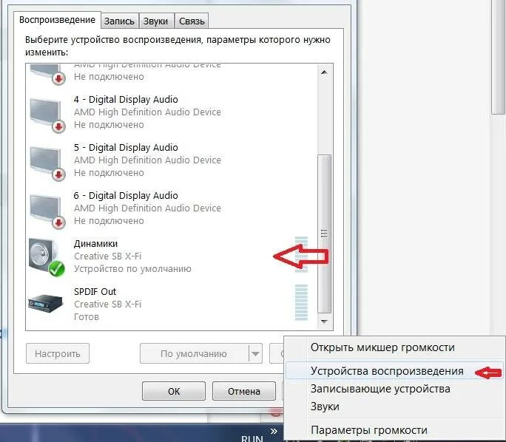Click the Отмена button

click(x=244, y=391)
